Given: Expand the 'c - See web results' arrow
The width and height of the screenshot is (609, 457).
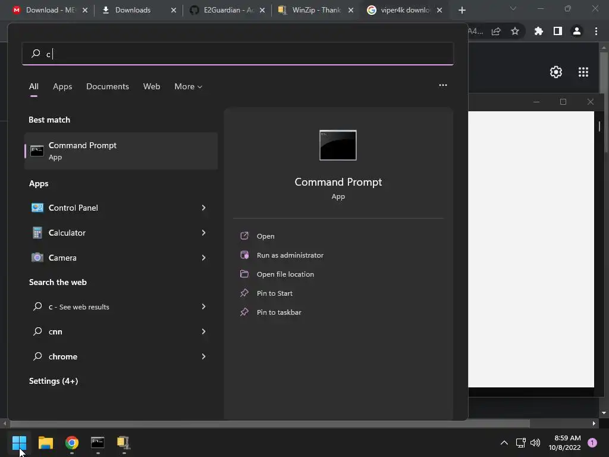Looking at the screenshot, I should pos(203,306).
